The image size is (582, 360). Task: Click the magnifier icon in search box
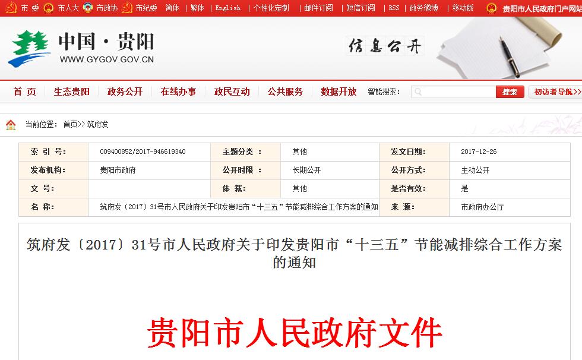coord(417,92)
